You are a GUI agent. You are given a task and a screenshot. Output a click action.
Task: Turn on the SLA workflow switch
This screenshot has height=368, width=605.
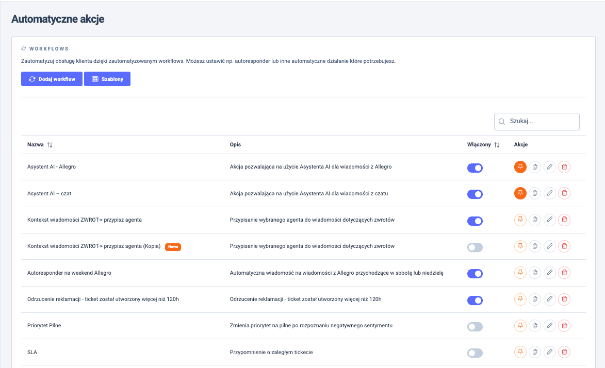tap(475, 353)
